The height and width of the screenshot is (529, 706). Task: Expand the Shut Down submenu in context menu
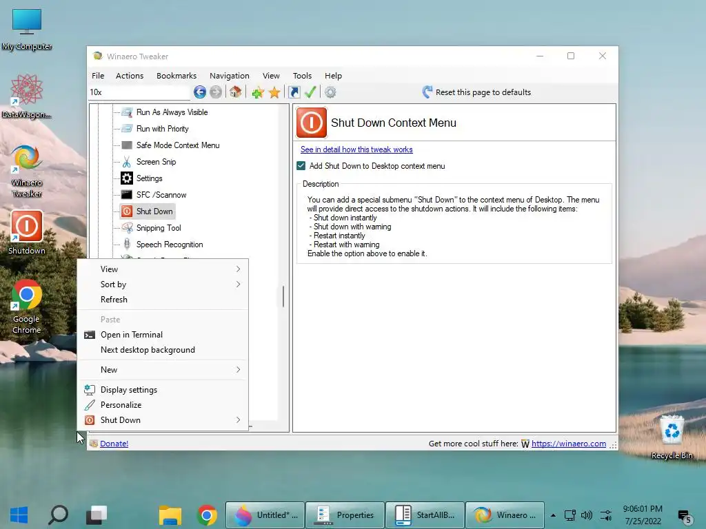click(163, 420)
